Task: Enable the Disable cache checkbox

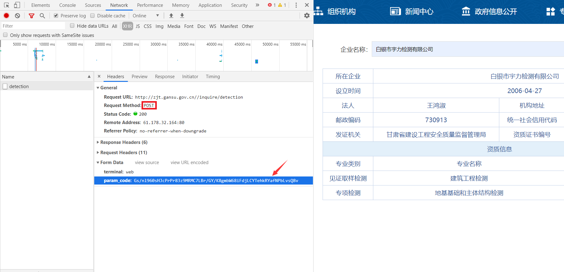Action: [x=92, y=16]
